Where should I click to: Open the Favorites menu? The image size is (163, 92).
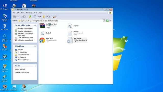(x=29, y=13)
